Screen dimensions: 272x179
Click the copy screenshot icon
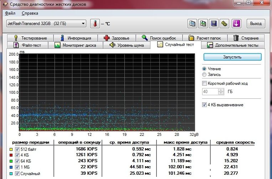pyautogui.click(x=203, y=24)
